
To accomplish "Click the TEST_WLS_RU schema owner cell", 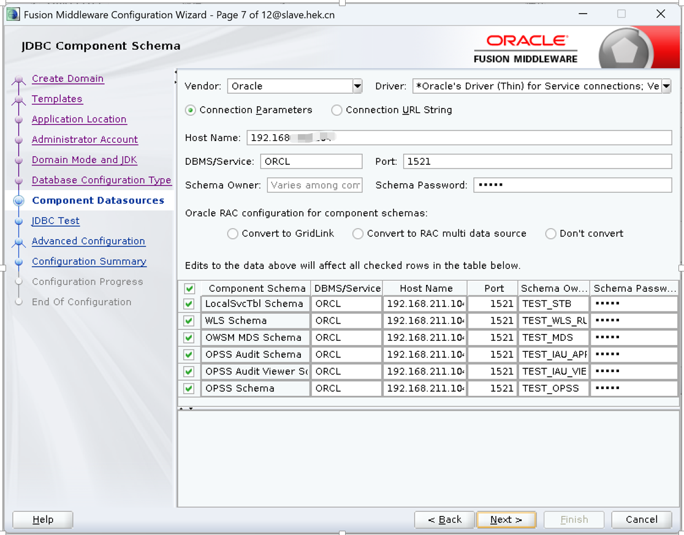I will click(553, 321).
